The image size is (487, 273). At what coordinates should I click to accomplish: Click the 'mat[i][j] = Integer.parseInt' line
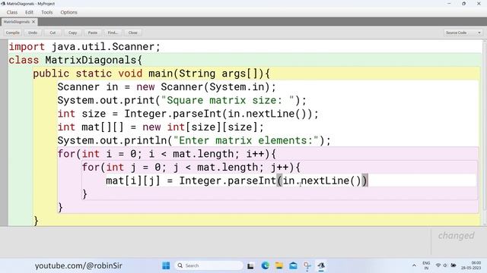tap(237, 180)
